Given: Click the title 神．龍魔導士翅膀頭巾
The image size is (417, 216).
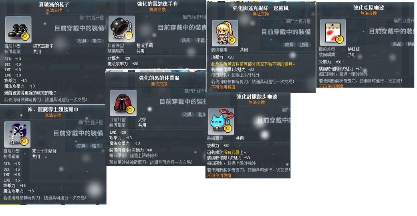Looking at the screenshot, I should click(x=53, y=110).
